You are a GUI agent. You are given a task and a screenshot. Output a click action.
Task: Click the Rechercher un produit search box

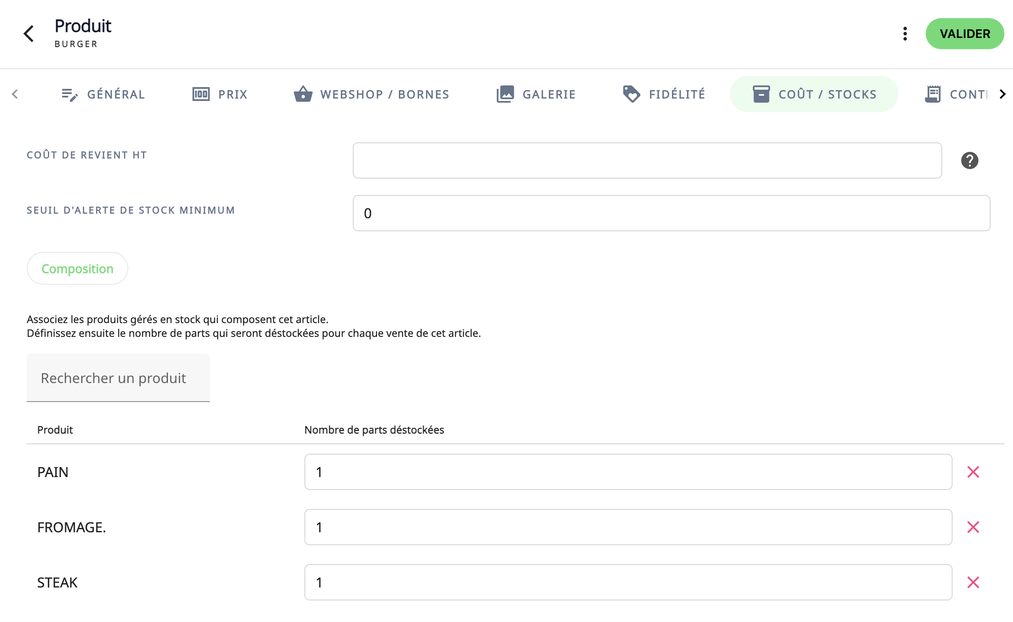click(x=118, y=378)
